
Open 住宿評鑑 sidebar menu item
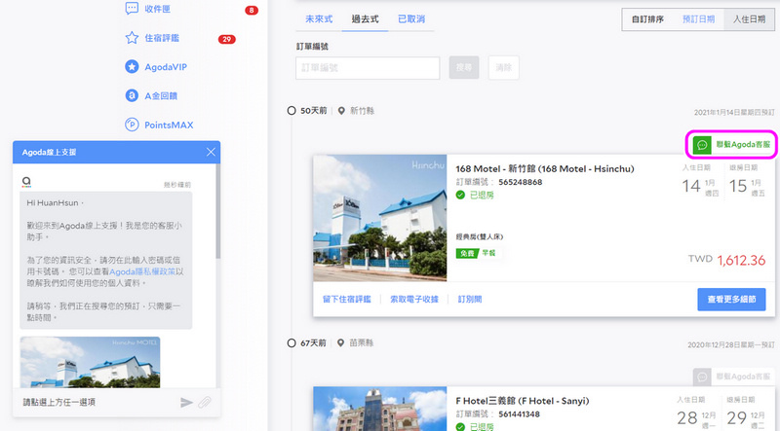[x=162, y=38]
